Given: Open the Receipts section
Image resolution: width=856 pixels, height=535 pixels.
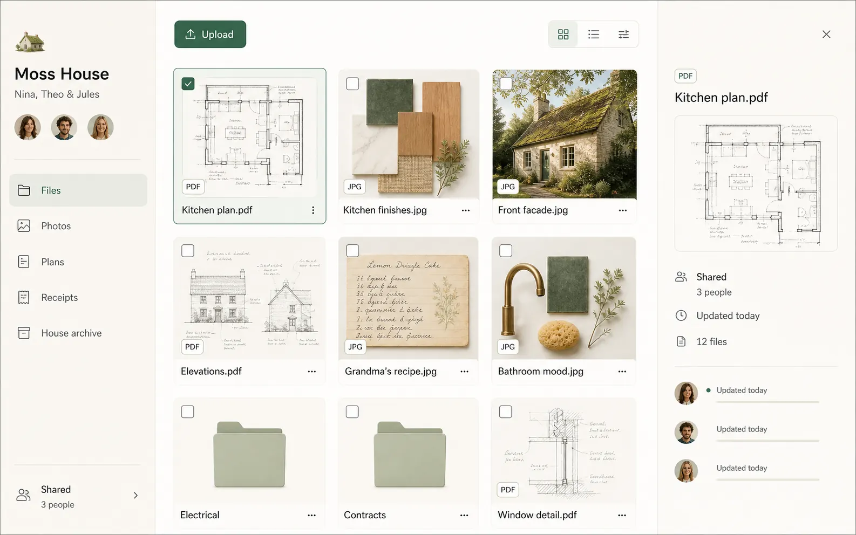Looking at the screenshot, I should coord(78,298).
